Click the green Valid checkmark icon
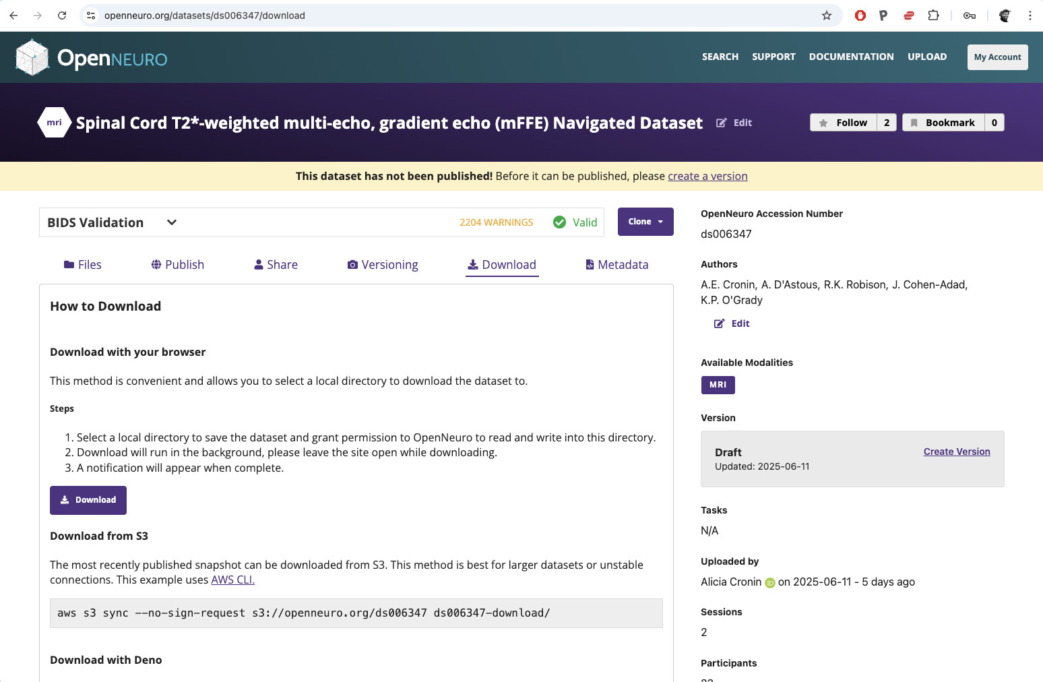This screenshot has height=682, width=1043. [x=559, y=222]
